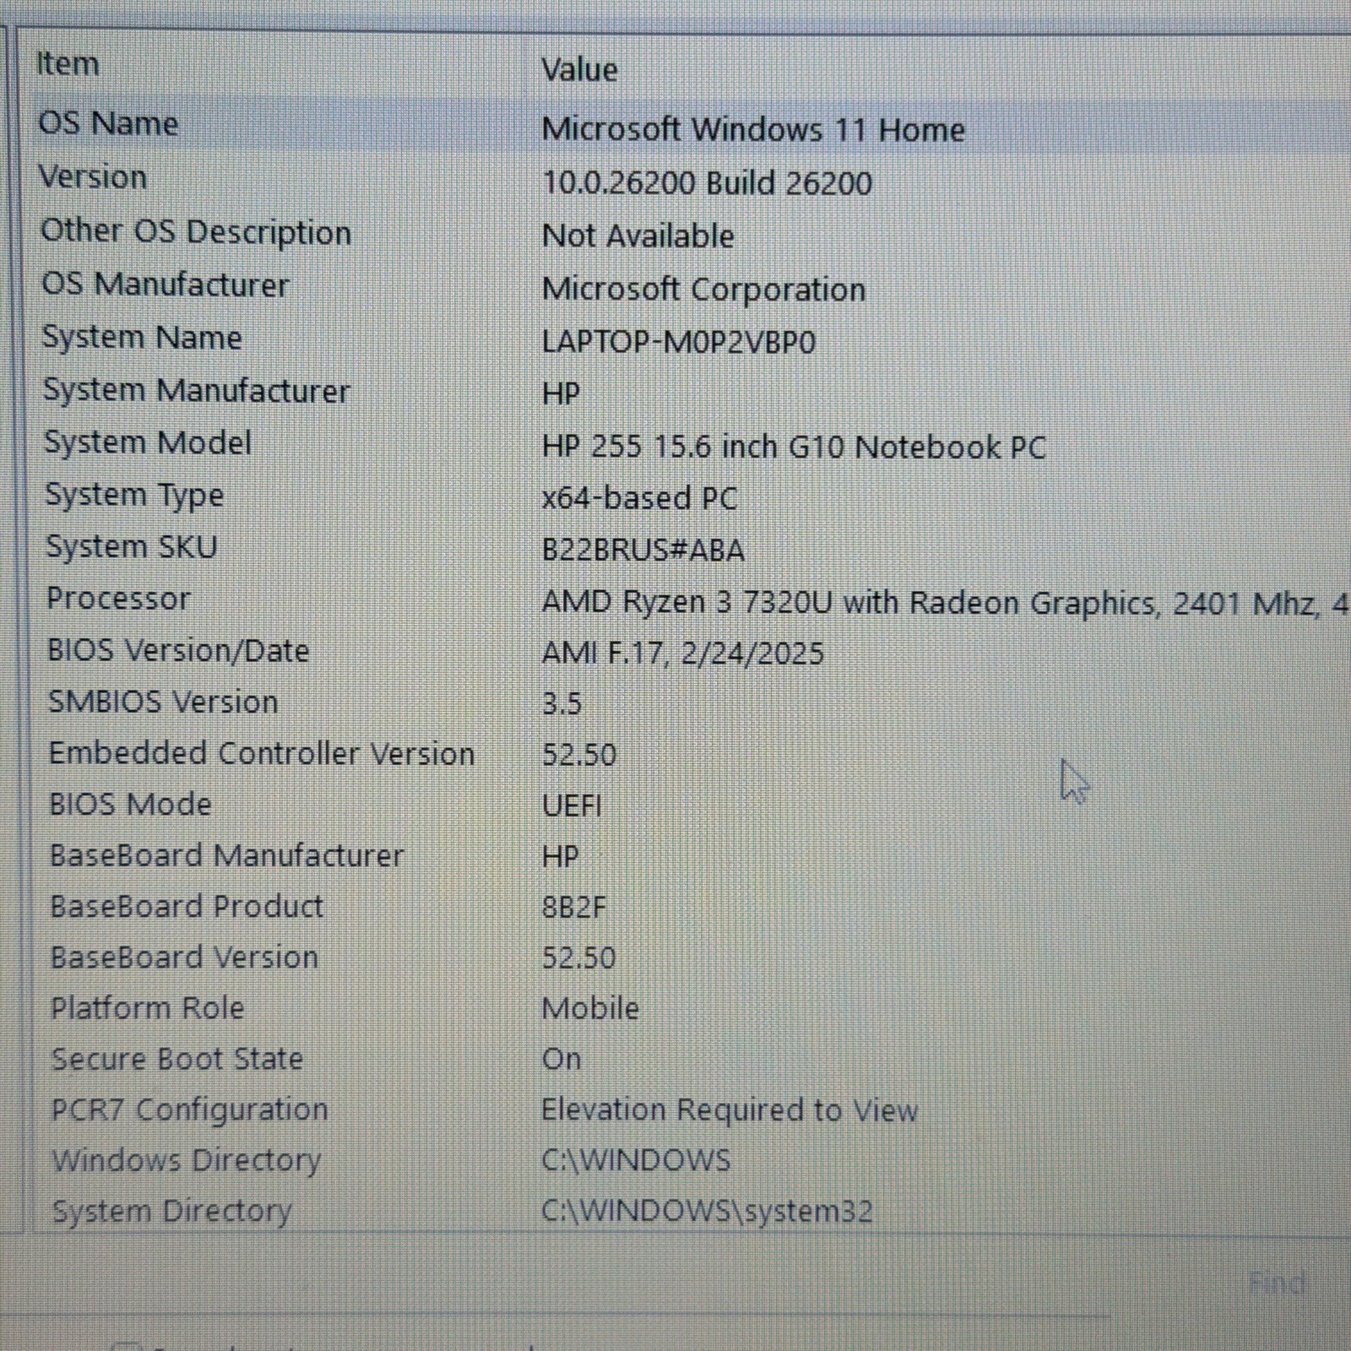Screen dimensions: 1351x1351
Task: Select value 10.0.26200 Build 26200
Action: (x=707, y=182)
